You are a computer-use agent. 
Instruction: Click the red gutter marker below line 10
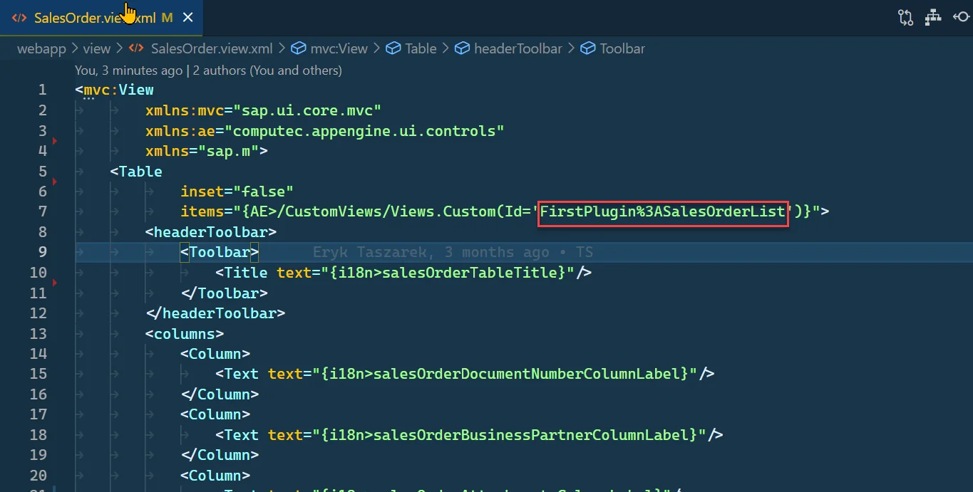(55, 283)
